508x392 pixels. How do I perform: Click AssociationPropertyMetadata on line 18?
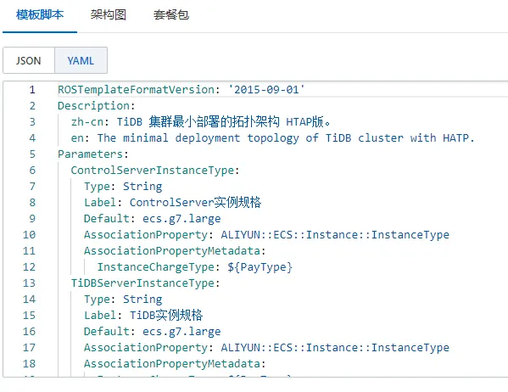click(x=175, y=363)
